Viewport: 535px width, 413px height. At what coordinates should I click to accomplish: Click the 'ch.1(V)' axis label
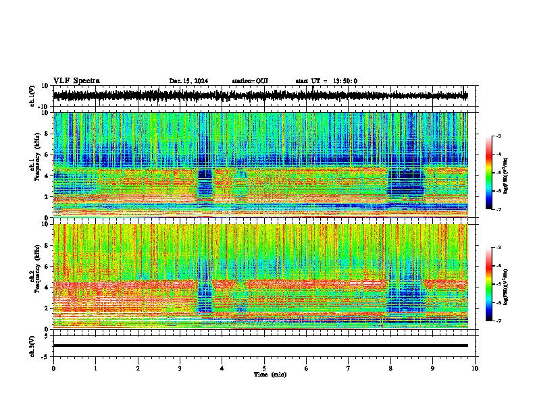32,96
